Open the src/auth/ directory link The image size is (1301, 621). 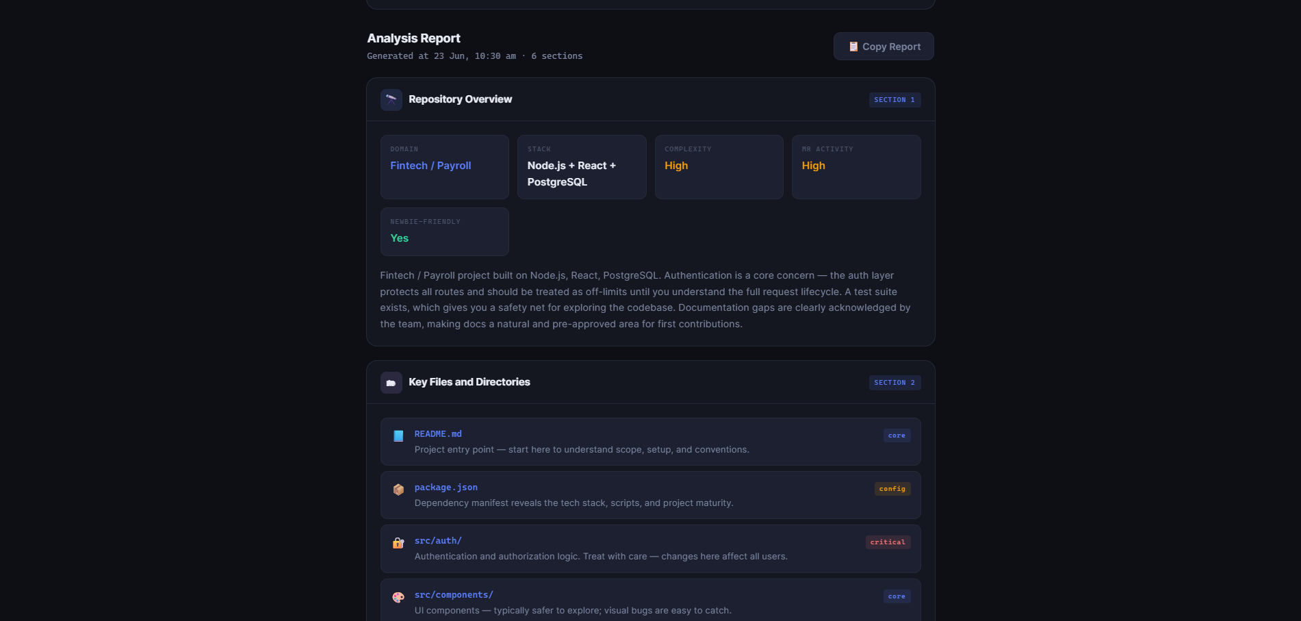(438, 541)
